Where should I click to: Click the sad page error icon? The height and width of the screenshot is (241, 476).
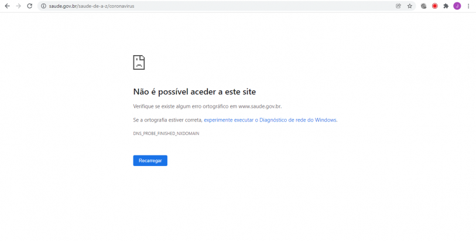click(139, 62)
